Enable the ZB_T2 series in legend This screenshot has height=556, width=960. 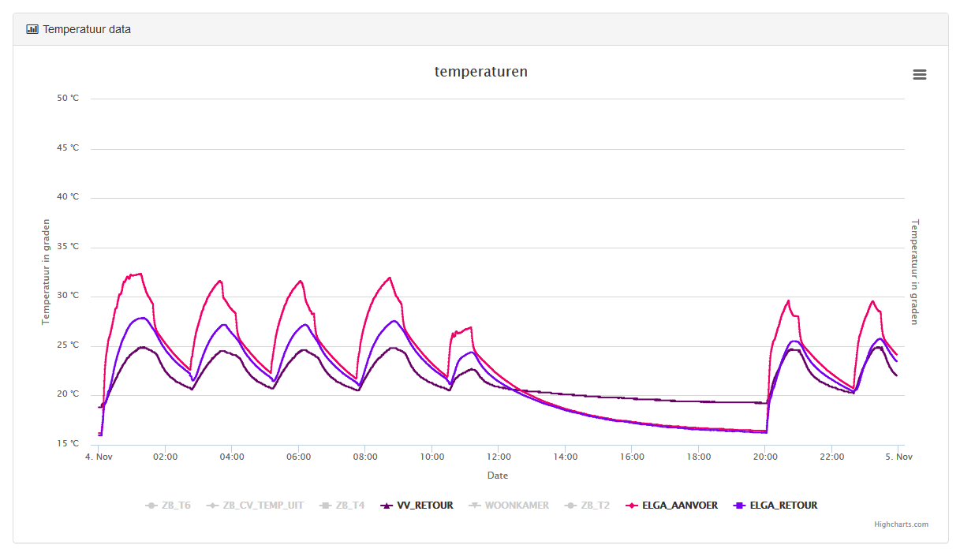[x=595, y=506]
